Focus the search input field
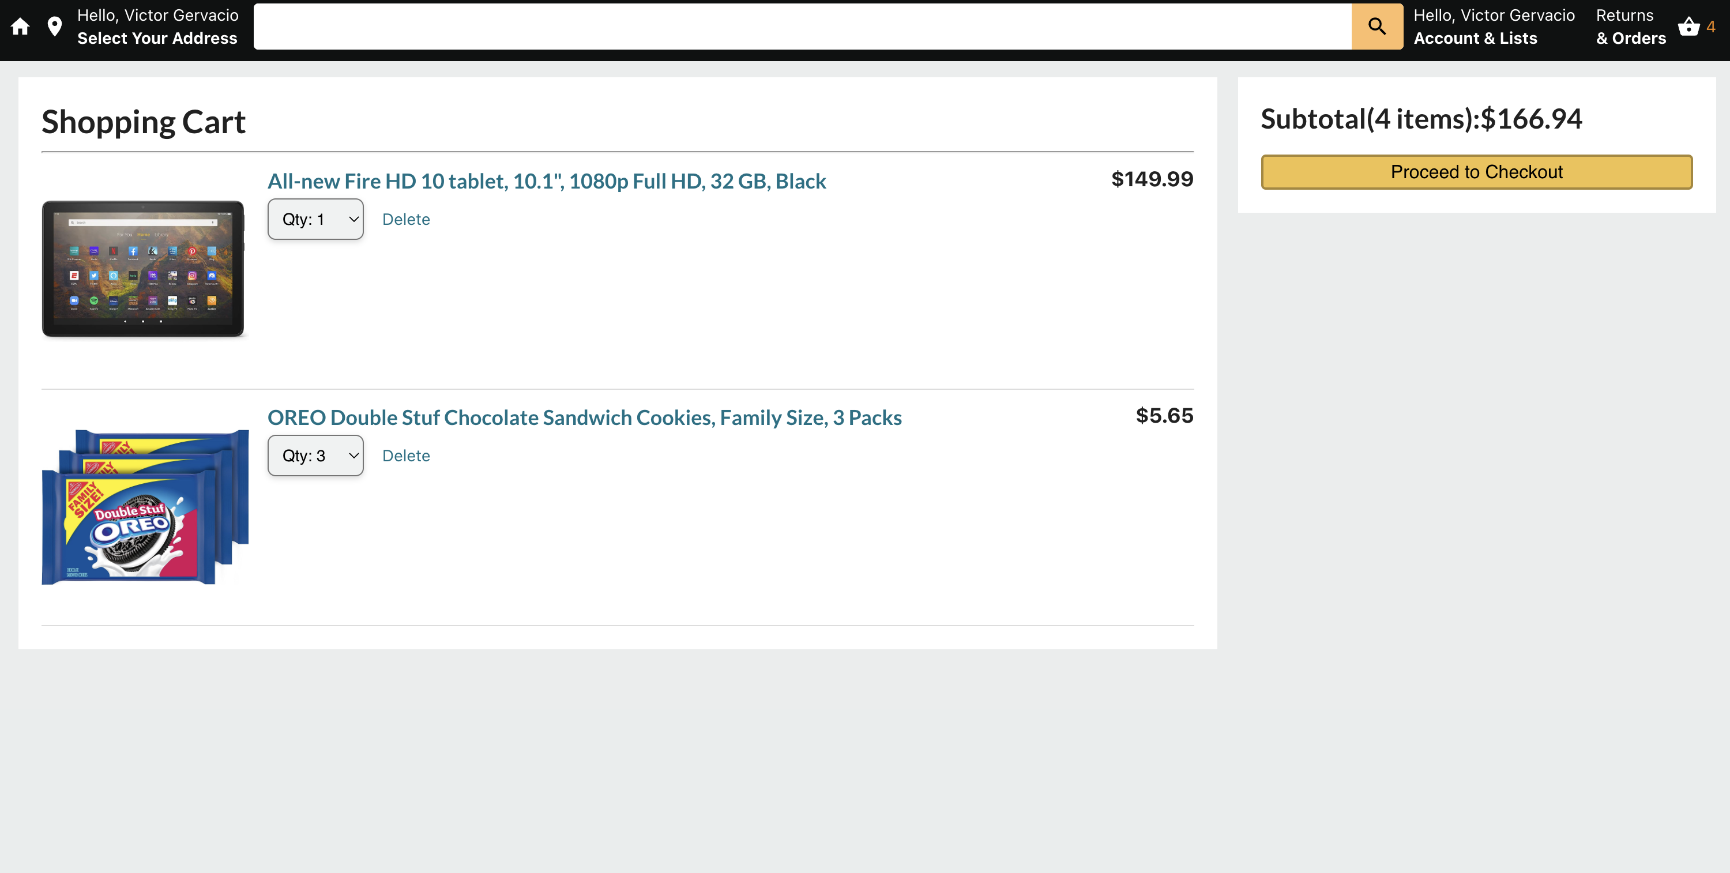The image size is (1730, 873). [802, 26]
